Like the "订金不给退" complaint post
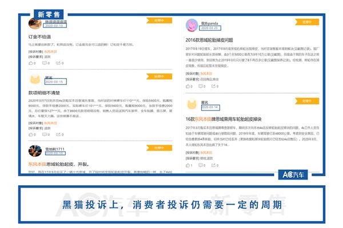343x228 pixels. click(x=32, y=63)
